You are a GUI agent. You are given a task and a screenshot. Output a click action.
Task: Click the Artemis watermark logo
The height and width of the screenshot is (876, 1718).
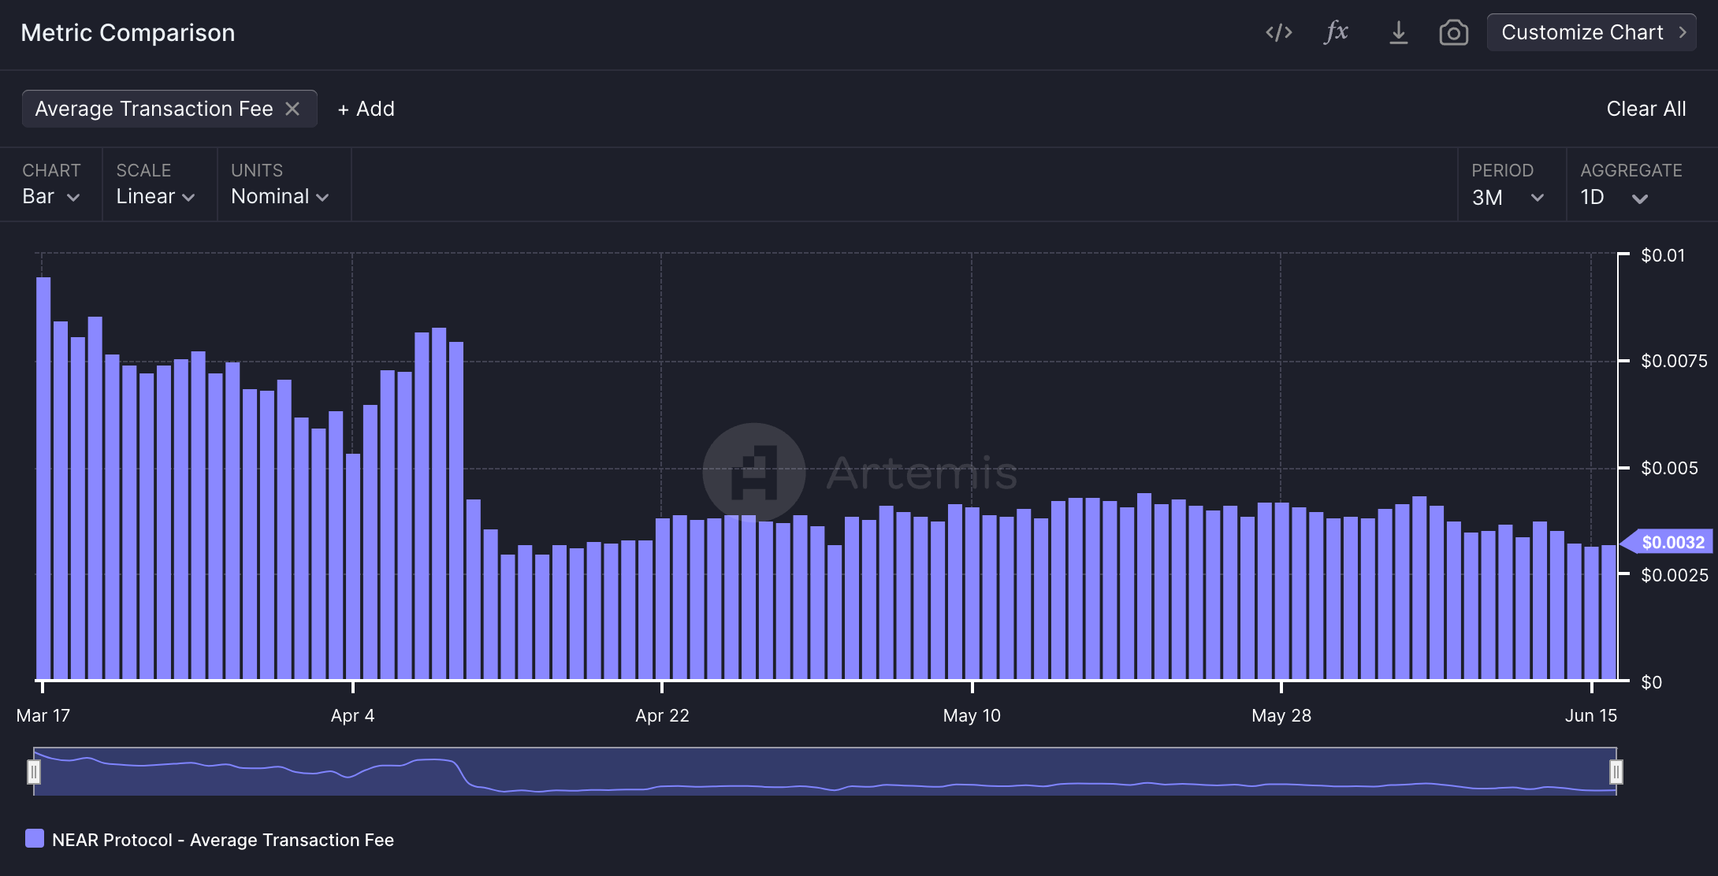coord(754,472)
